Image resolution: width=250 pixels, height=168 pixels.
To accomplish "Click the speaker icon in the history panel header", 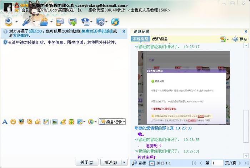I will pos(235,39).
